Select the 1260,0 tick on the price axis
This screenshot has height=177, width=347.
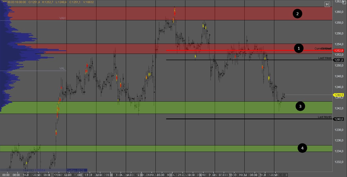[x=340, y=12]
